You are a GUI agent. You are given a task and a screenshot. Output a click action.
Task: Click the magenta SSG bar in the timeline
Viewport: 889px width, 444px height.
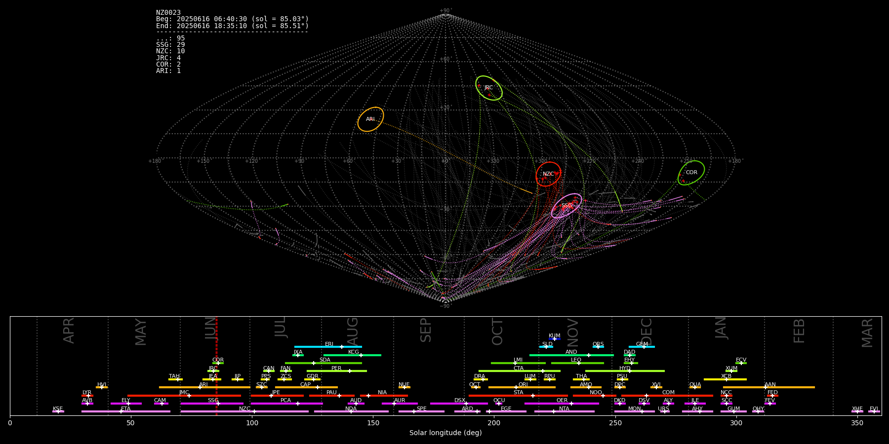[212, 404]
